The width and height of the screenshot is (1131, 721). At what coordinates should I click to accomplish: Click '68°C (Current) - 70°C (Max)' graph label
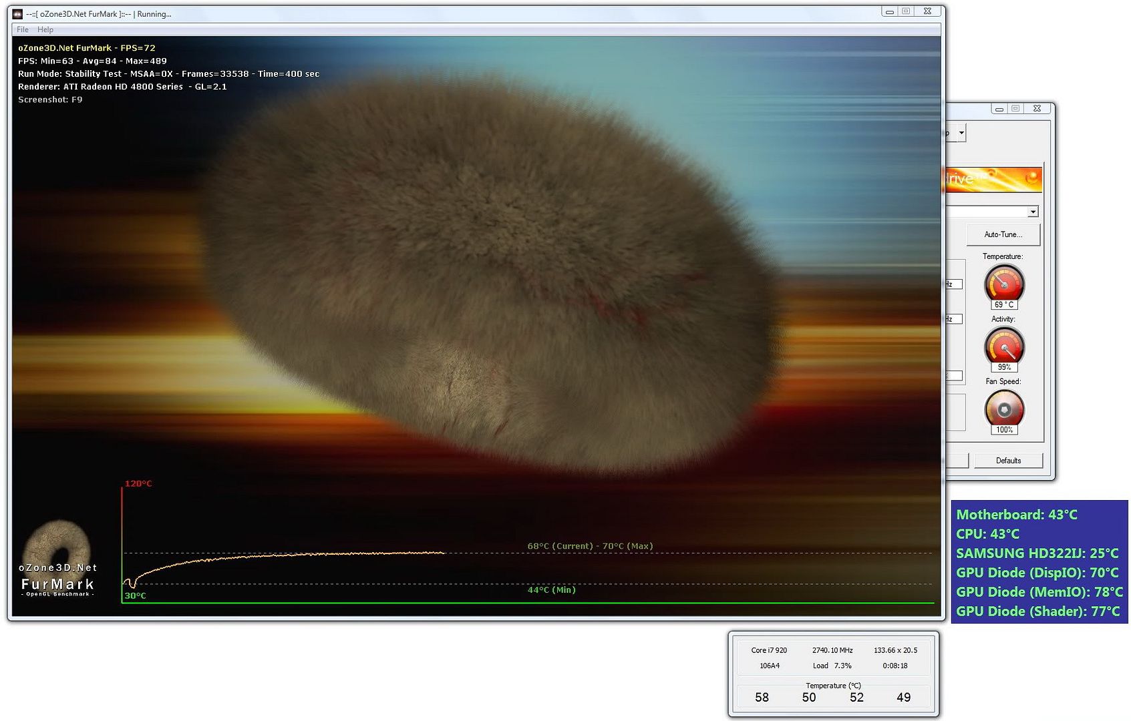click(x=590, y=546)
